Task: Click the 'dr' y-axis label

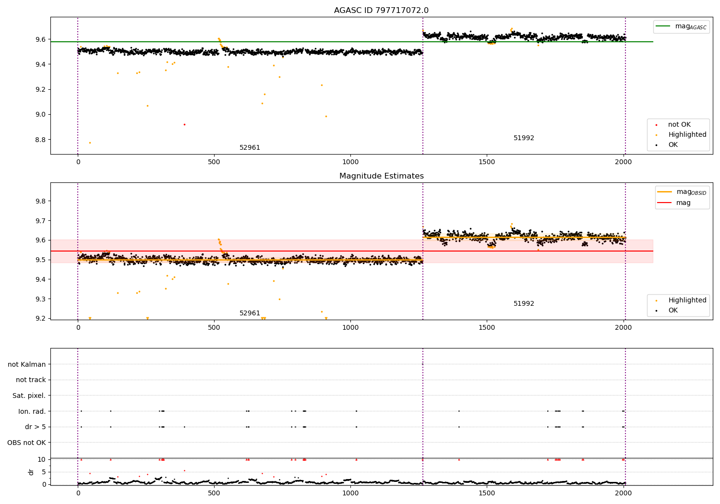Action: pos(31,472)
